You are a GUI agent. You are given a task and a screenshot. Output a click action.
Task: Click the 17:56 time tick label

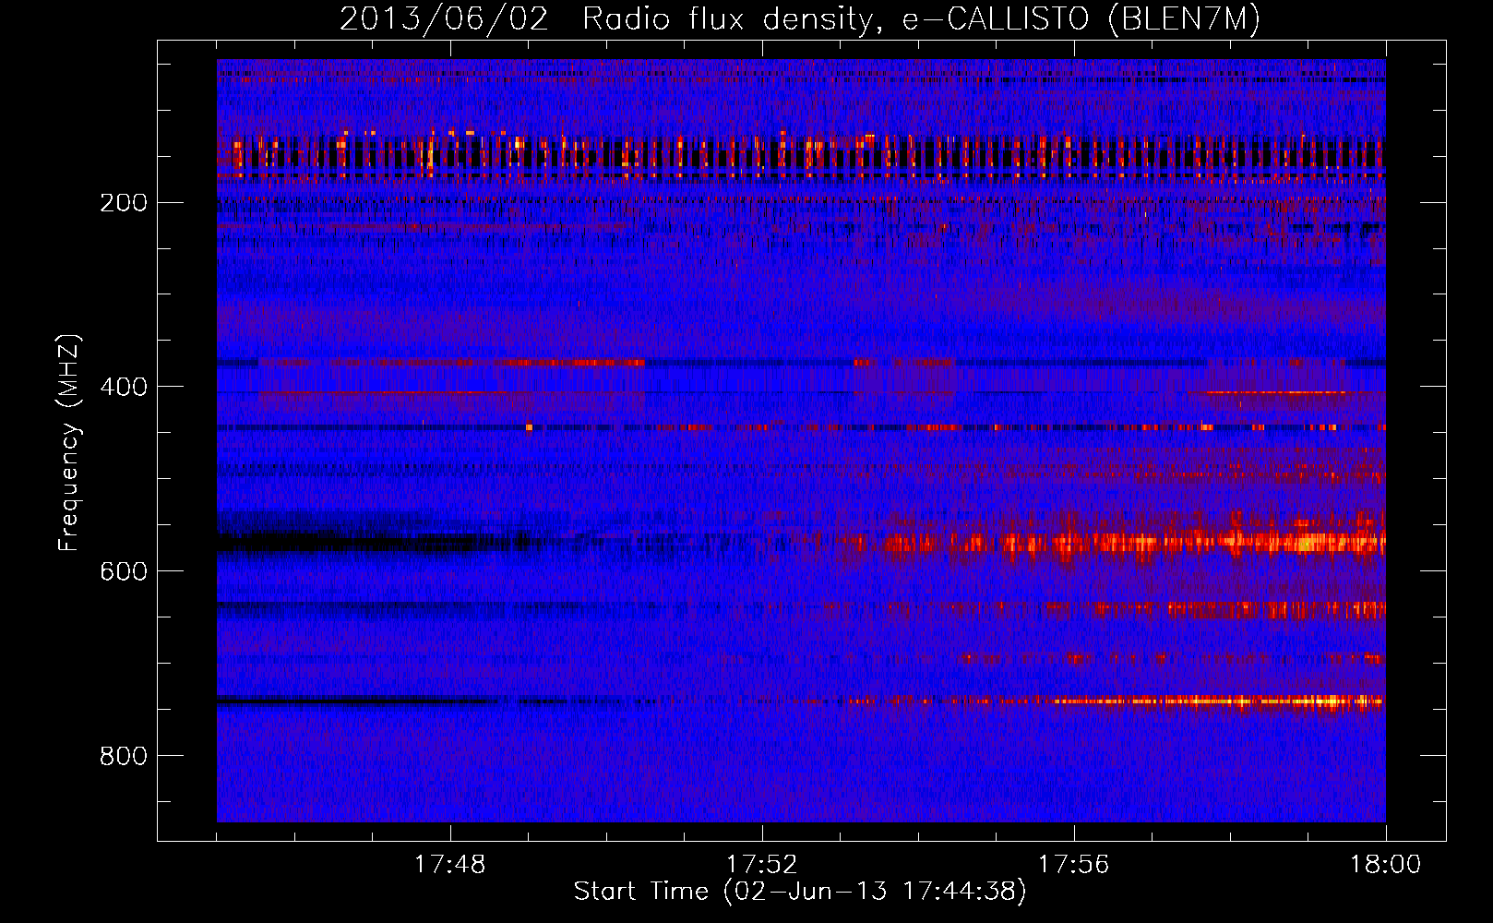pos(1073,865)
